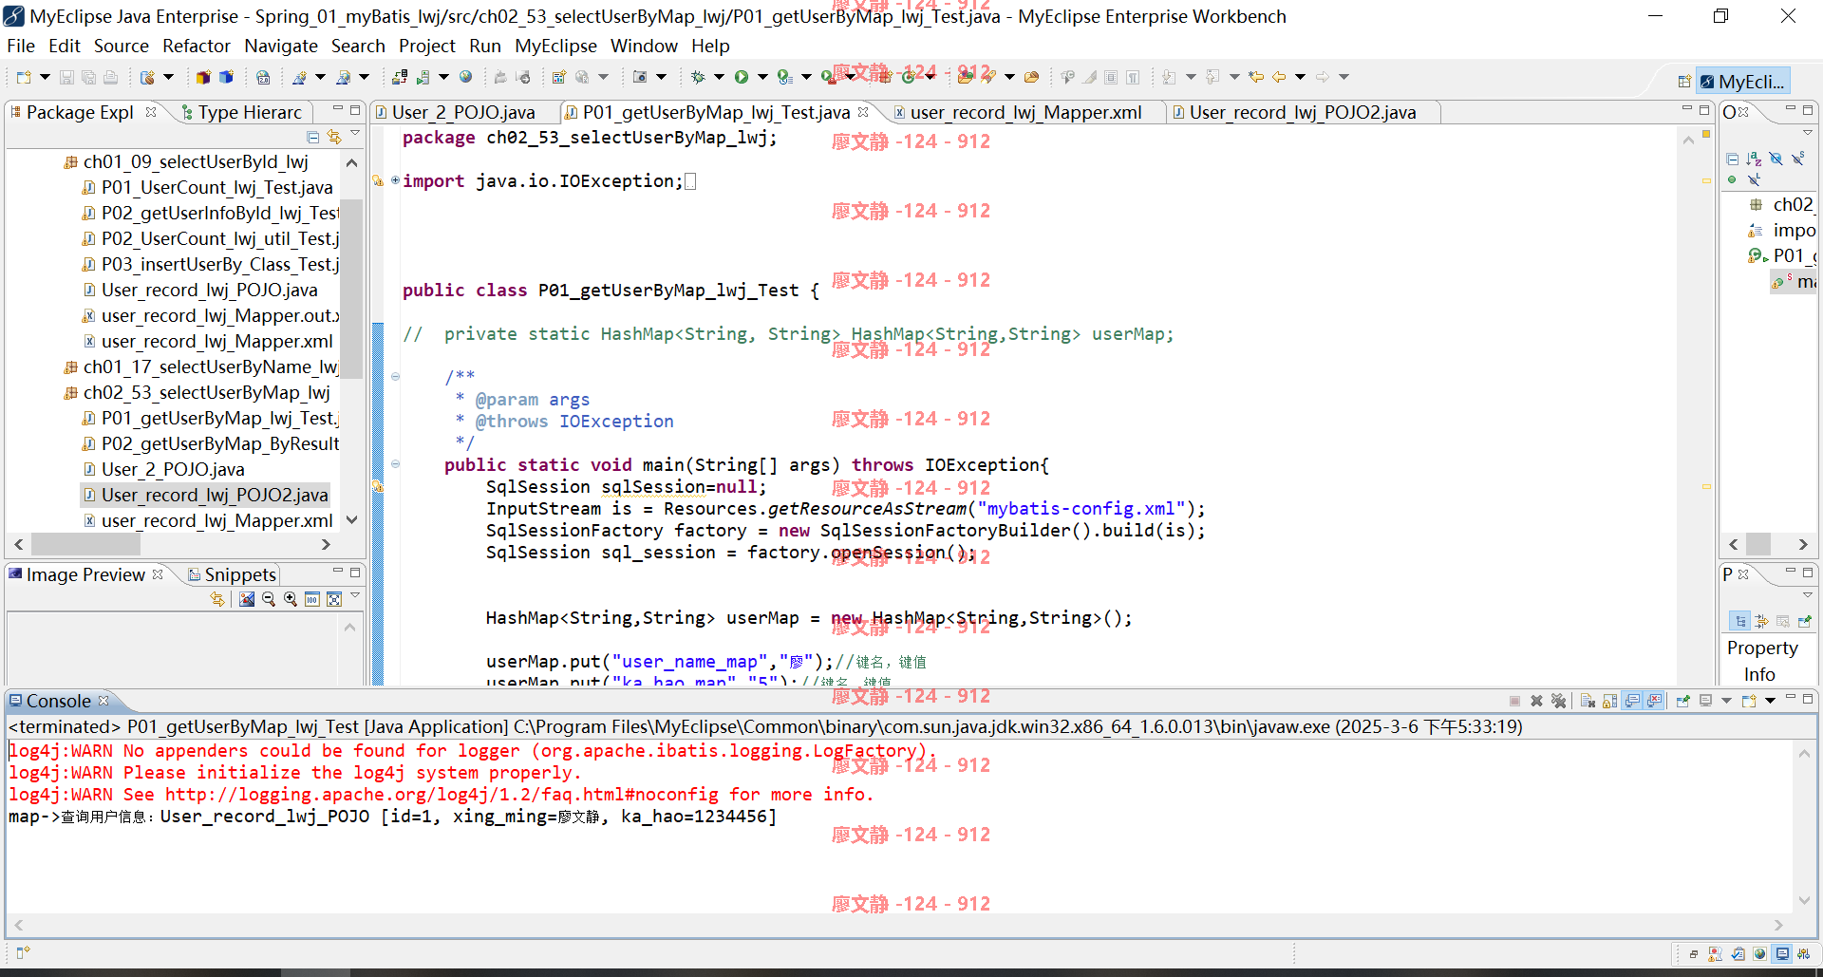The width and height of the screenshot is (1823, 977).
Task: Run the program with green play icon
Action: [x=742, y=77]
